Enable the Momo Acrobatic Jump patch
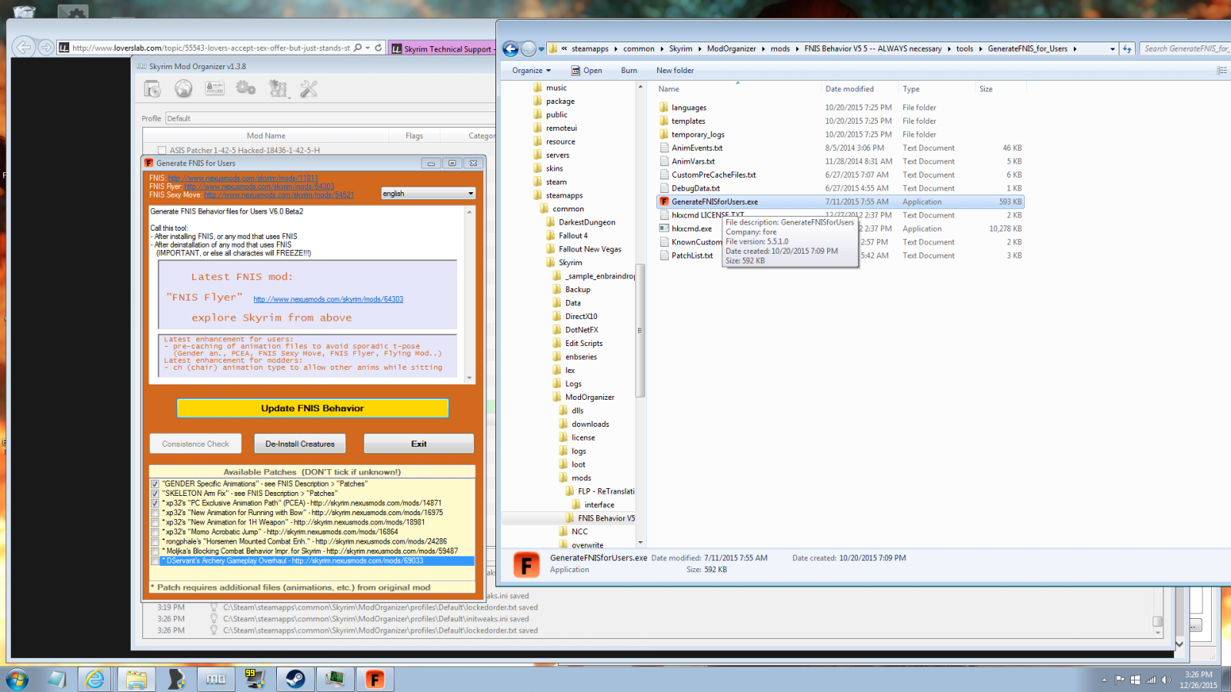1231x692 pixels. click(x=155, y=532)
